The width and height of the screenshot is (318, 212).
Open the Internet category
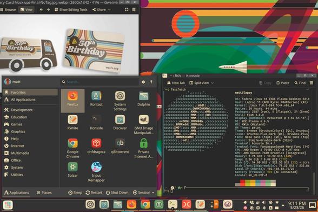tap(30, 146)
